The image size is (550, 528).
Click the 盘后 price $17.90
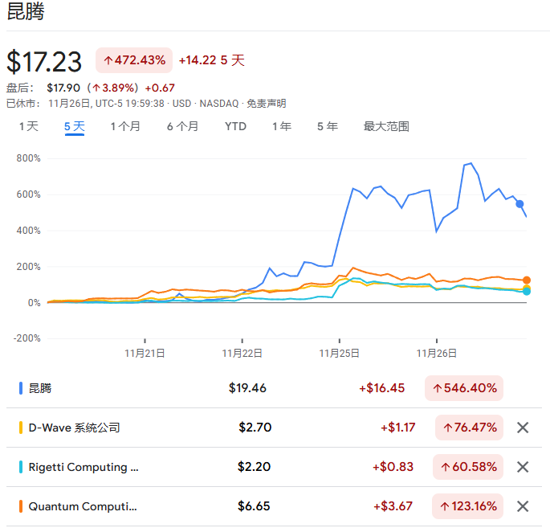coord(63,88)
